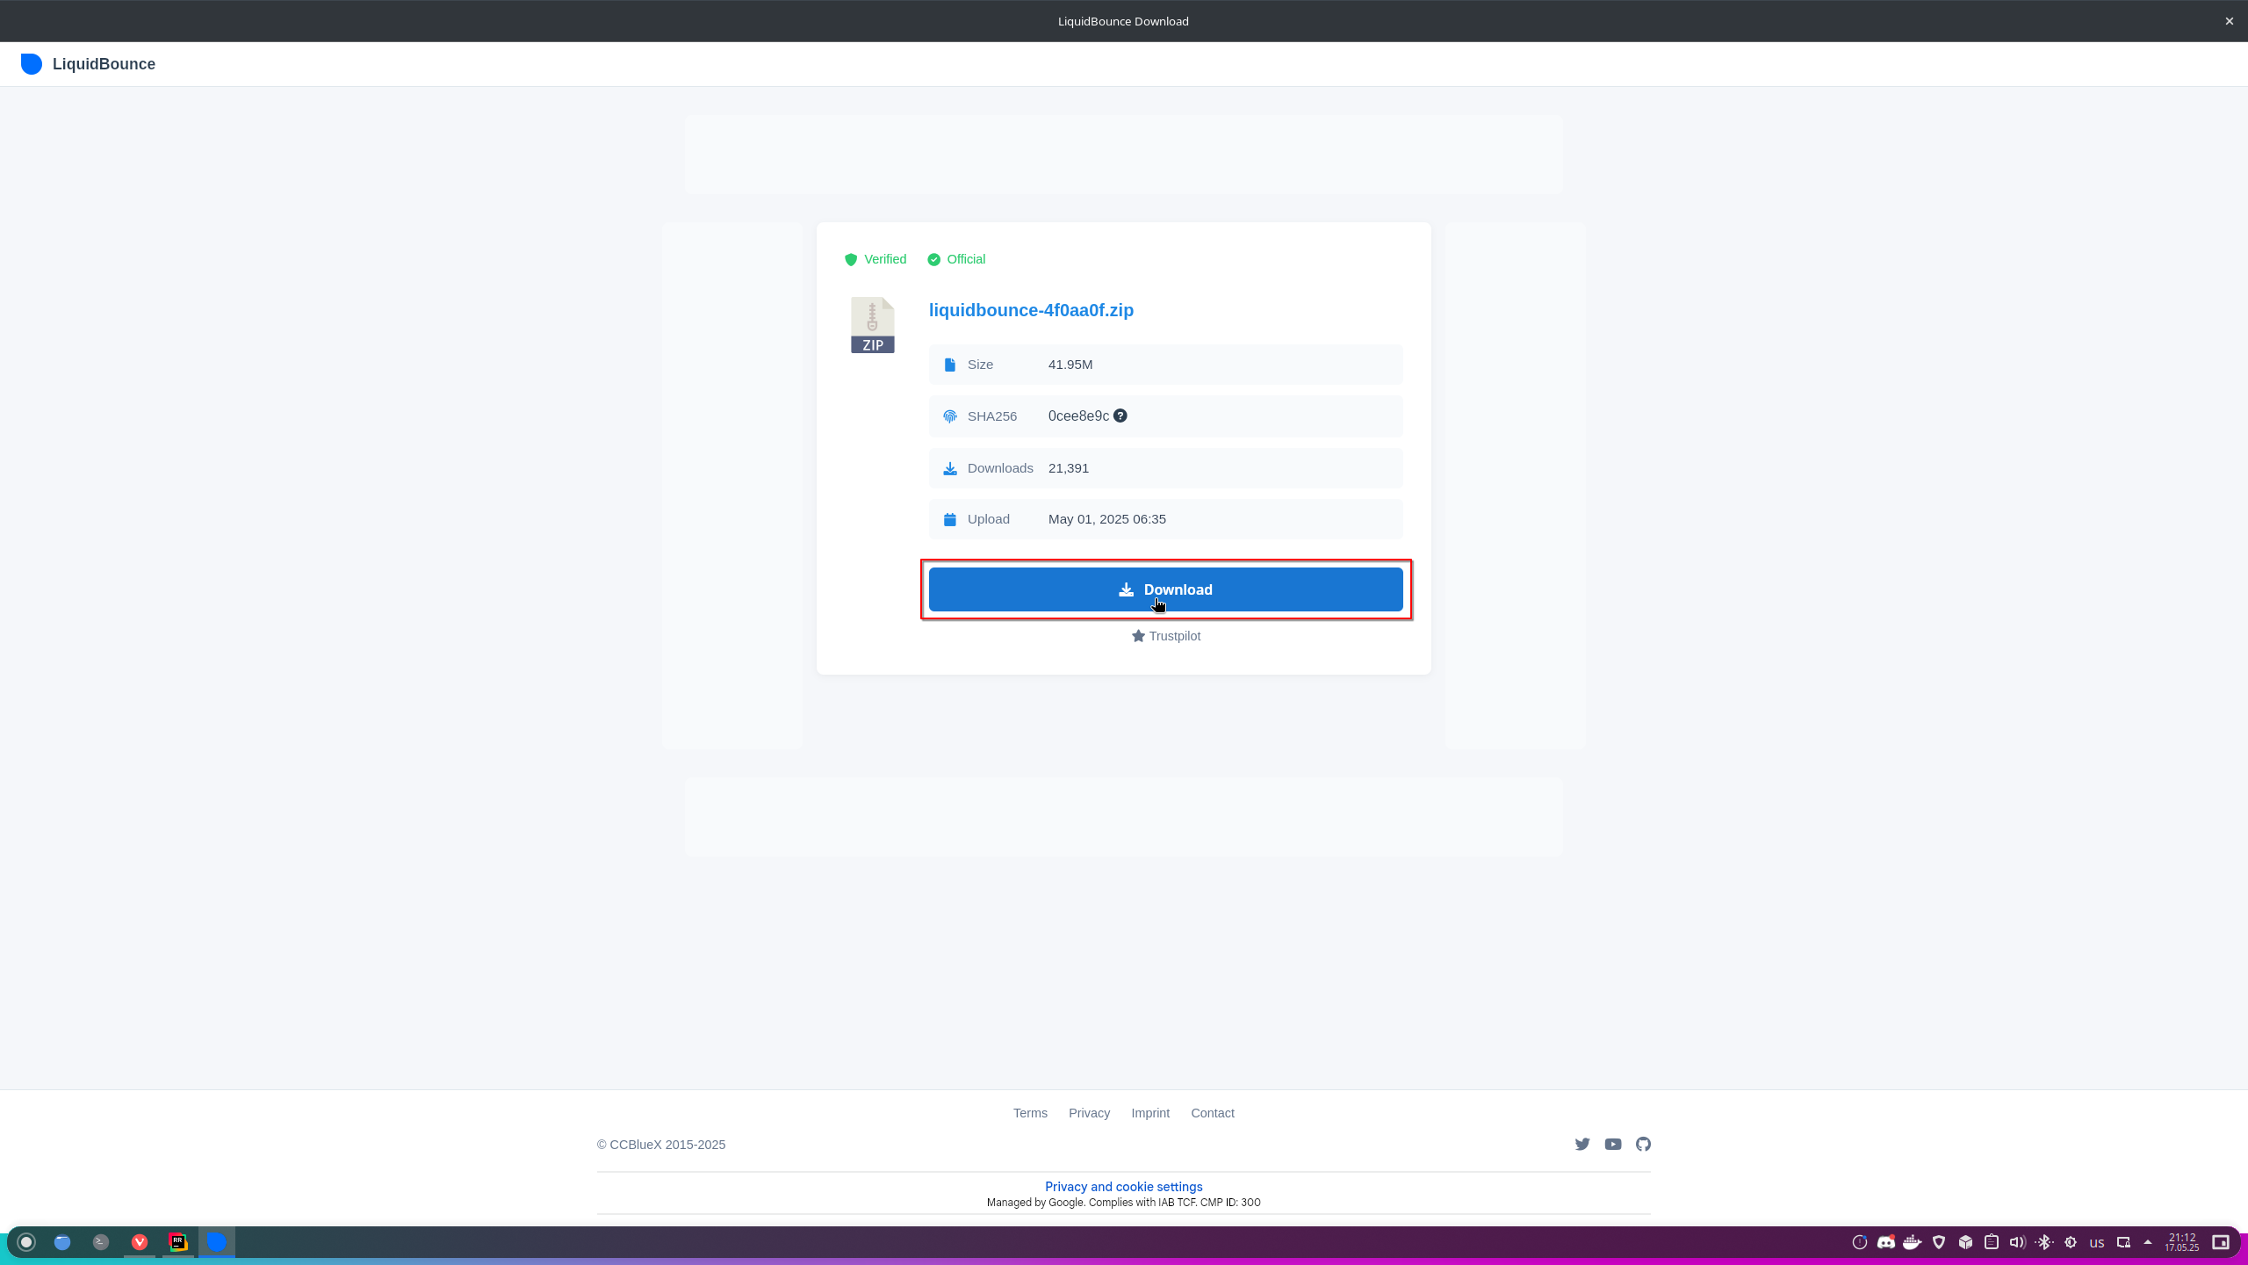Screen dimensions: 2248x1265
Task: Open clipboard manager tray icon
Action: pos(1992,1242)
